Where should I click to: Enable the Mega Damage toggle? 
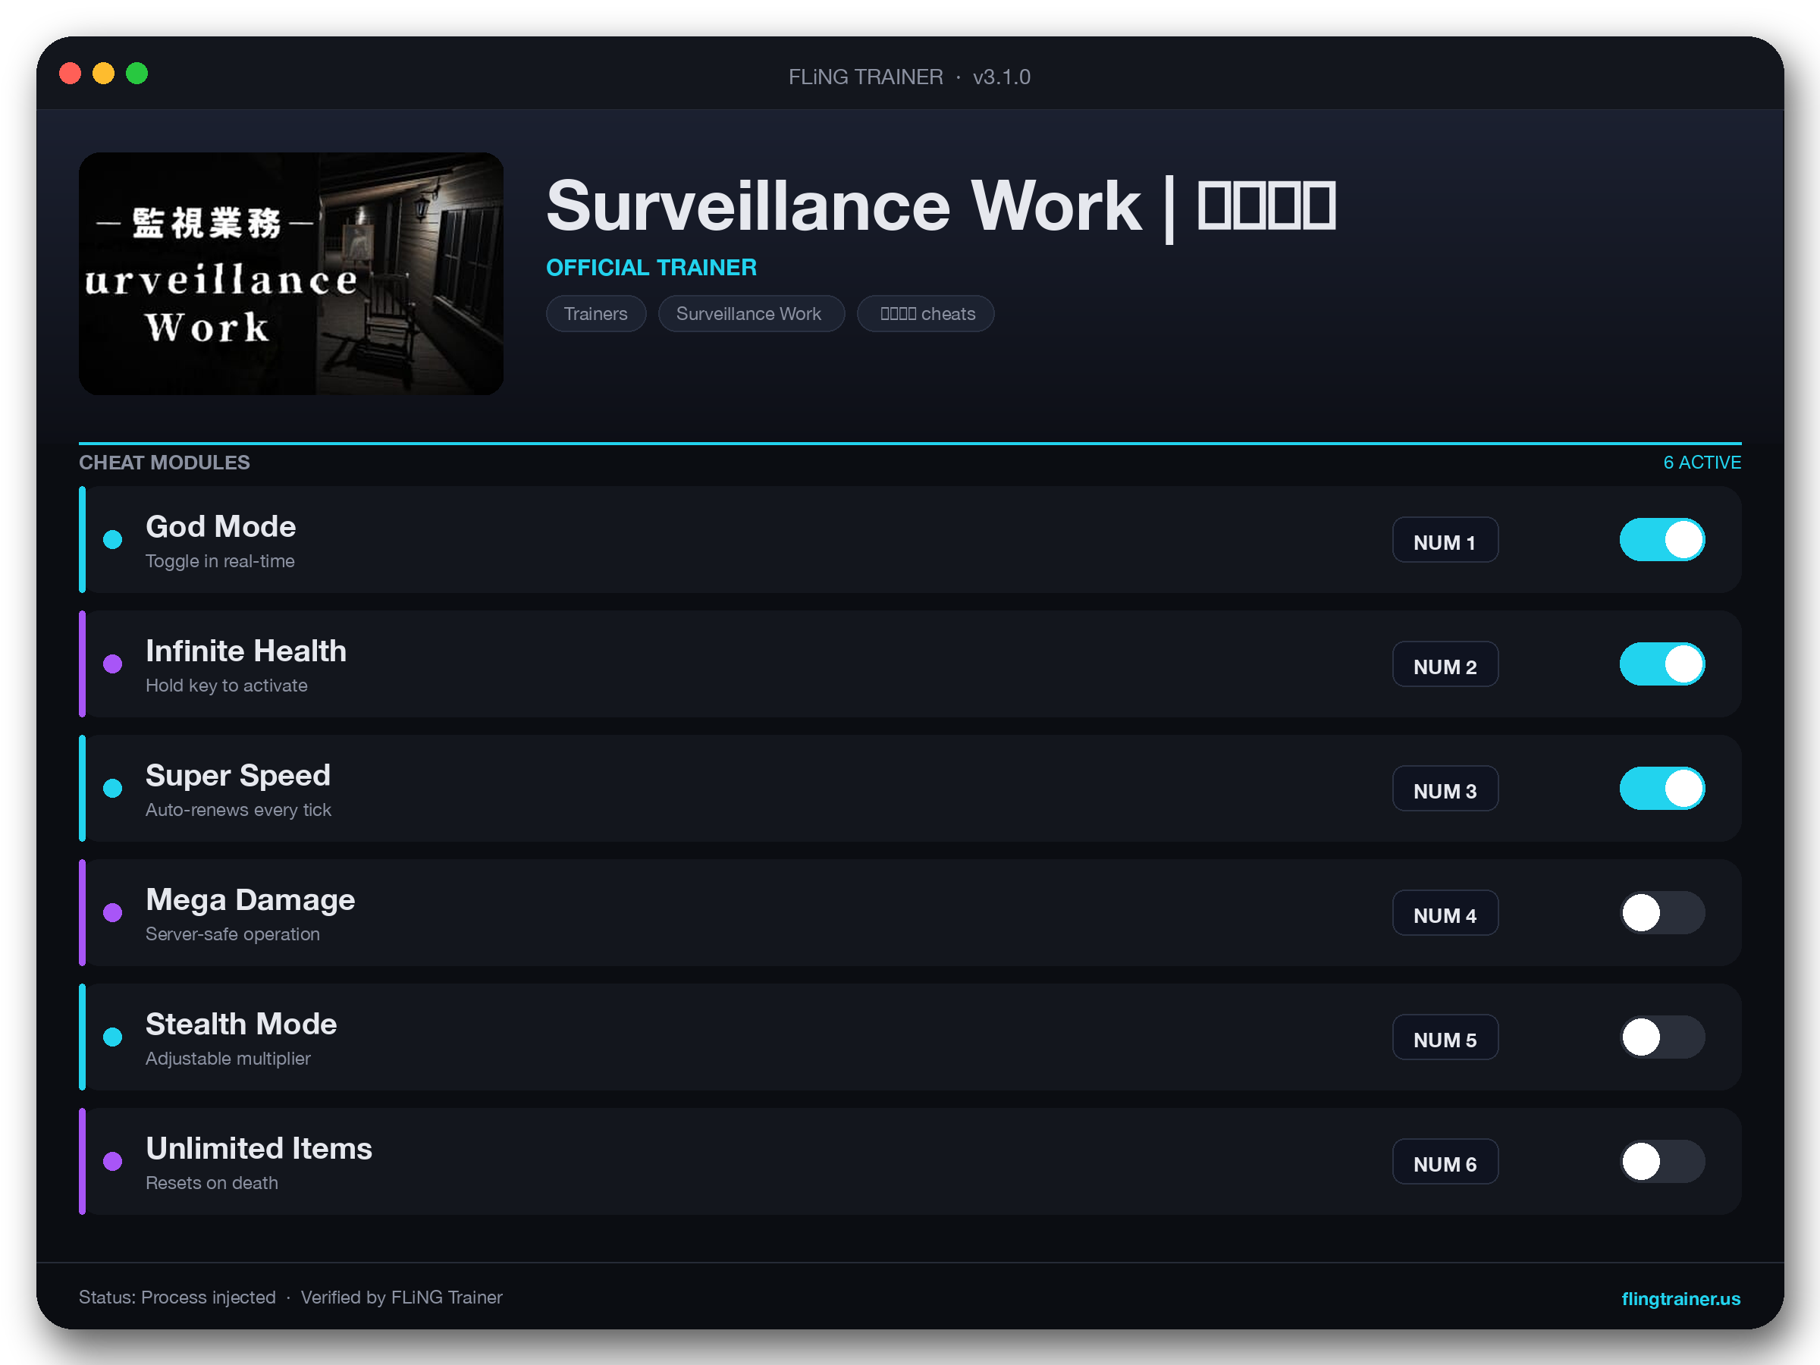coord(1662,912)
